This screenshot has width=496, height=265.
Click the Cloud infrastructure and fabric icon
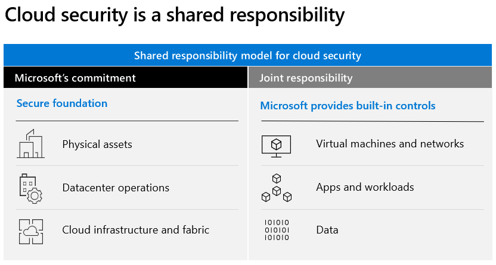coord(30,230)
